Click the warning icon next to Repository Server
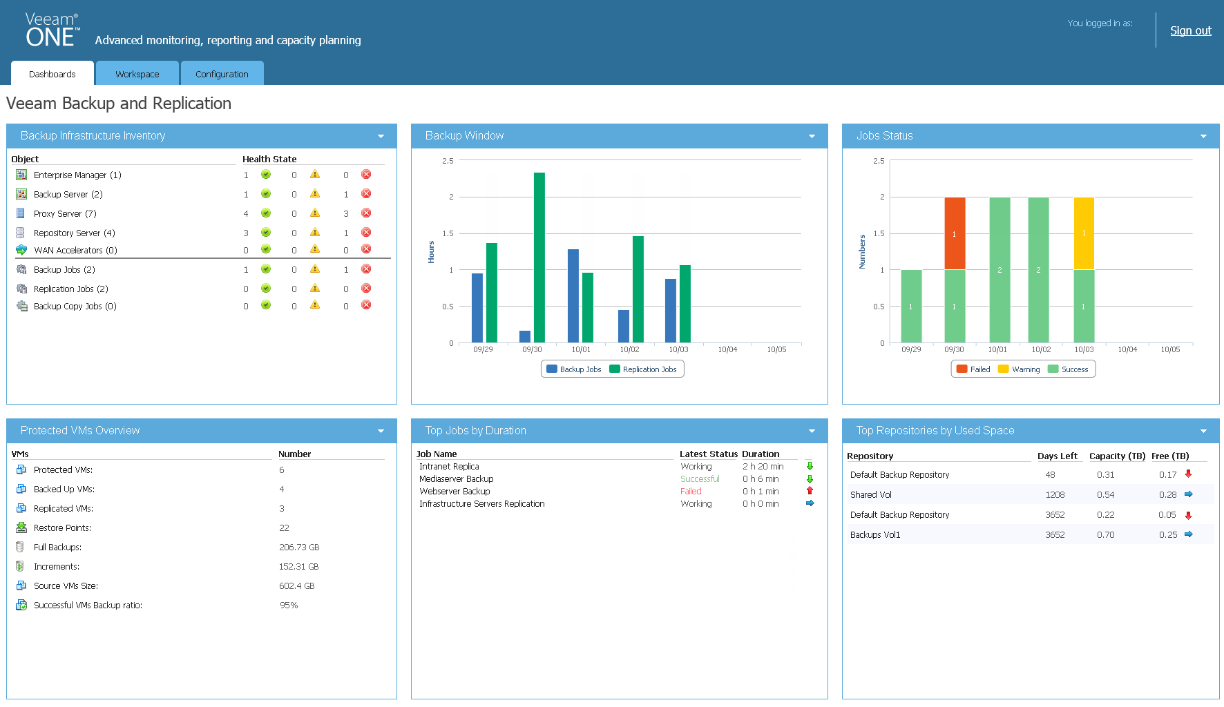1224x707 pixels. coord(316,233)
